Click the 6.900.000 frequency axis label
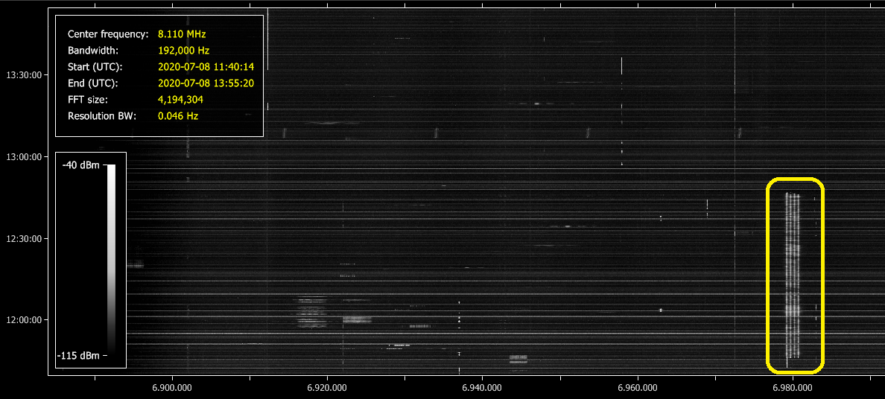Viewport: 885px width, 399px height. [171, 388]
